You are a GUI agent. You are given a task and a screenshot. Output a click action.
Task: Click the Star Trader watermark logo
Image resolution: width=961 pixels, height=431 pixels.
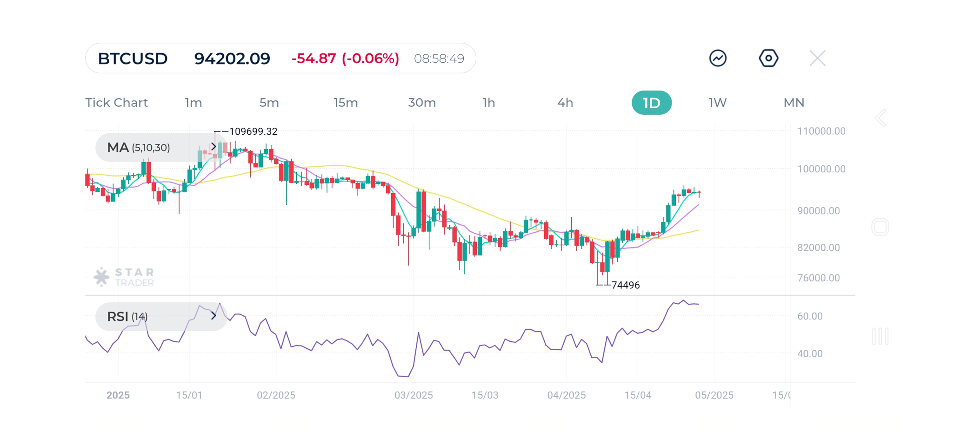click(124, 277)
